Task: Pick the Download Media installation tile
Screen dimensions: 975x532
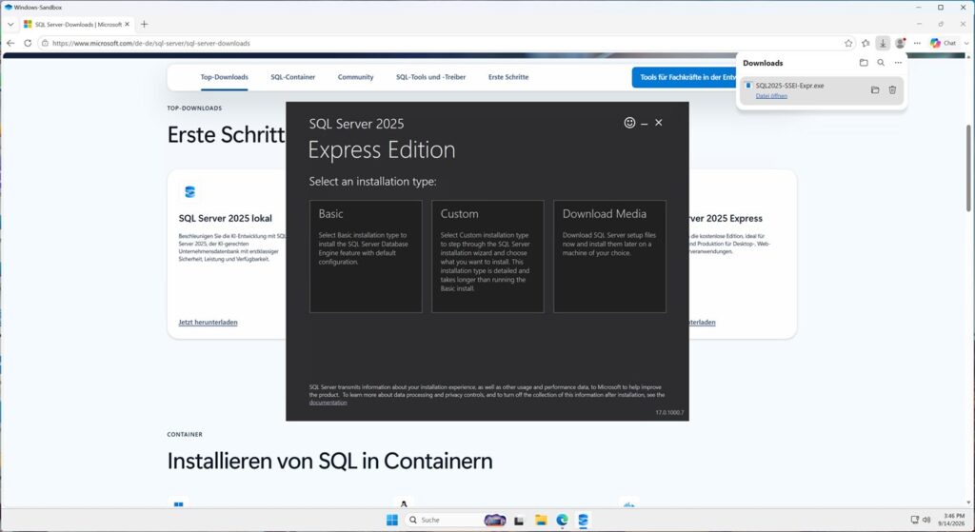Action: coord(609,256)
